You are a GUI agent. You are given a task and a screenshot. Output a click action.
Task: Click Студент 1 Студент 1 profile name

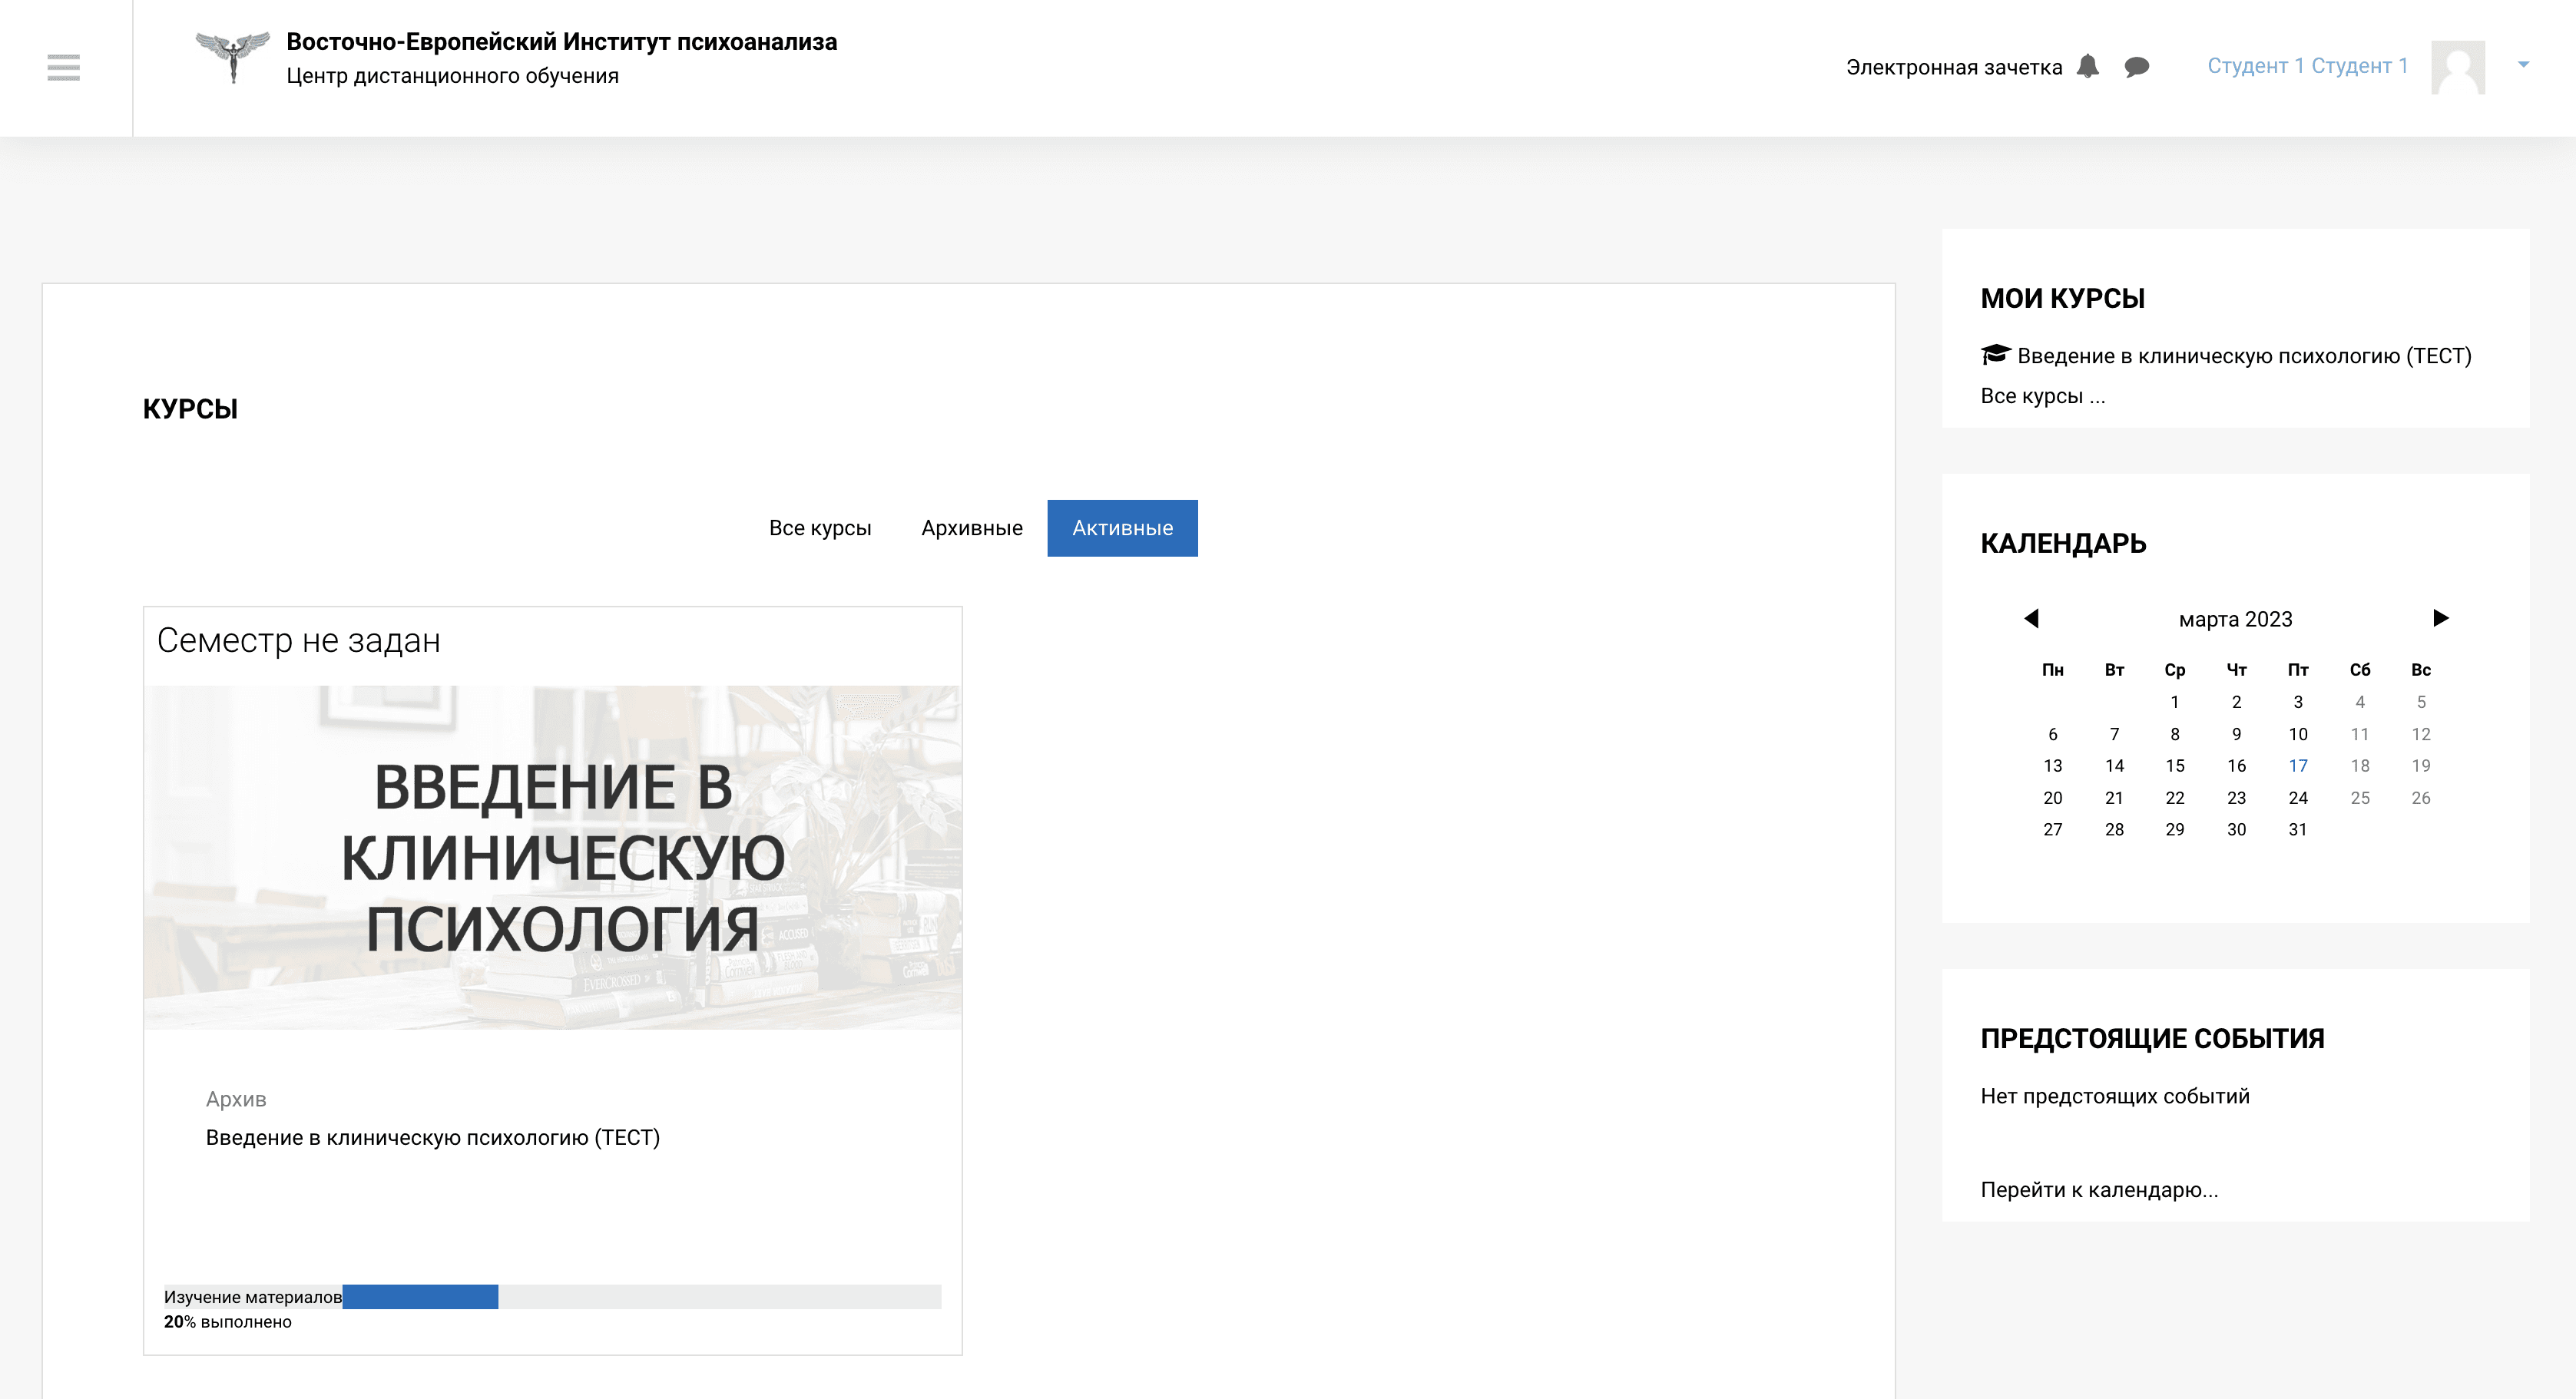tap(2307, 66)
